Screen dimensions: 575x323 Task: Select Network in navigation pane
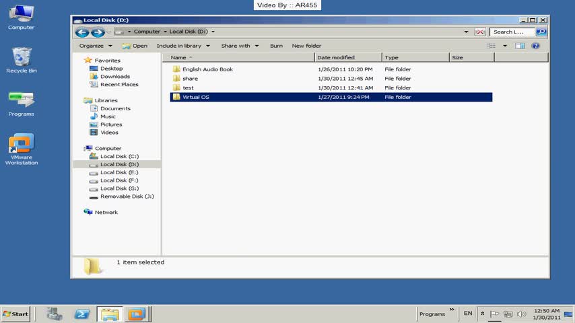pyautogui.click(x=106, y=212)
